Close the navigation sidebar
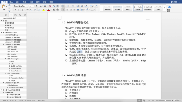This screenshot has height=102, width=182. pyautogui.click(x=25, y=15)
